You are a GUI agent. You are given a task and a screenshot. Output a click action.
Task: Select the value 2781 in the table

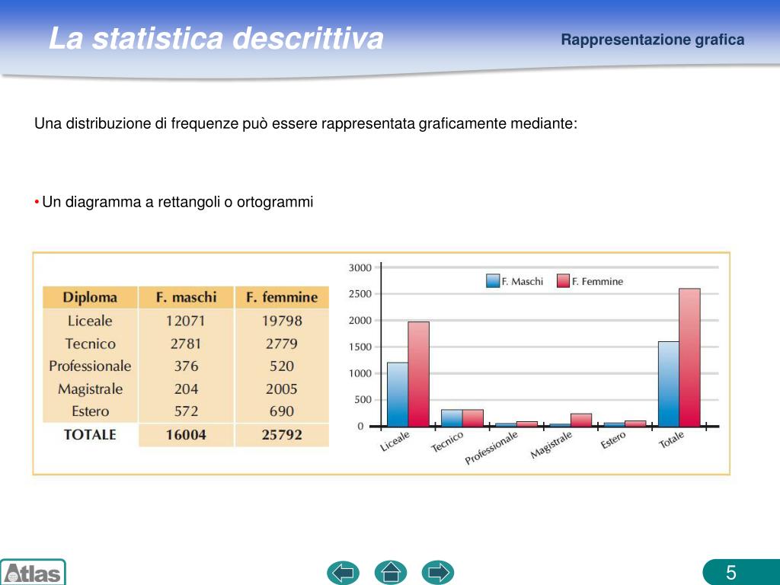(x=186, y=344)
